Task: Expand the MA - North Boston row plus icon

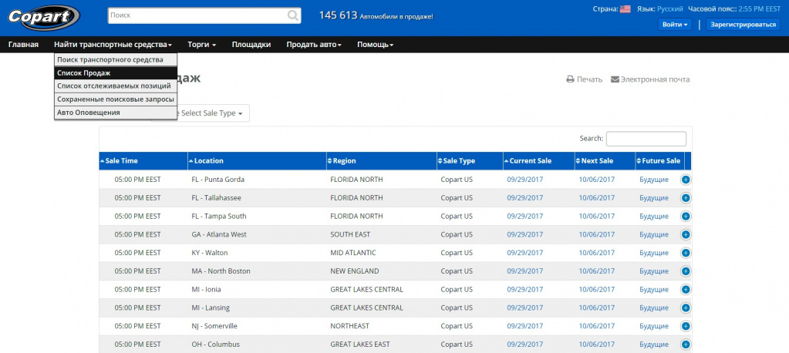Action: click(686, 271)
